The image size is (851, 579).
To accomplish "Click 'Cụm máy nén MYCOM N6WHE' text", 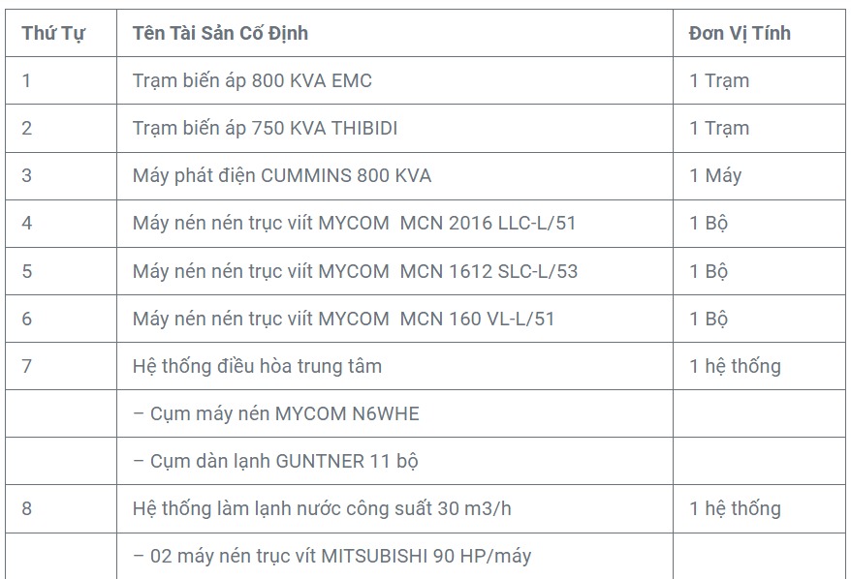I will click(276, 413).
